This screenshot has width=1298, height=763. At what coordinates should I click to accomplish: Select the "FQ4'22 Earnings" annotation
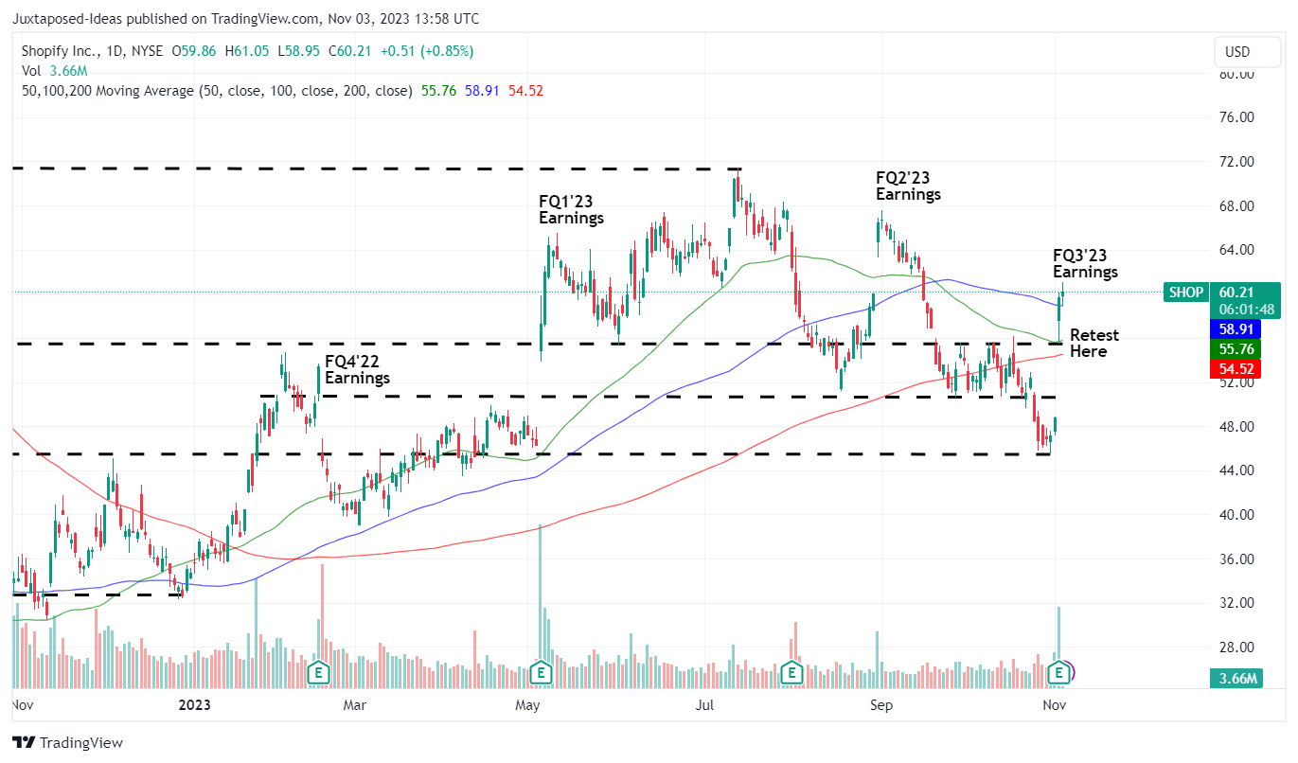click(357, 369)
